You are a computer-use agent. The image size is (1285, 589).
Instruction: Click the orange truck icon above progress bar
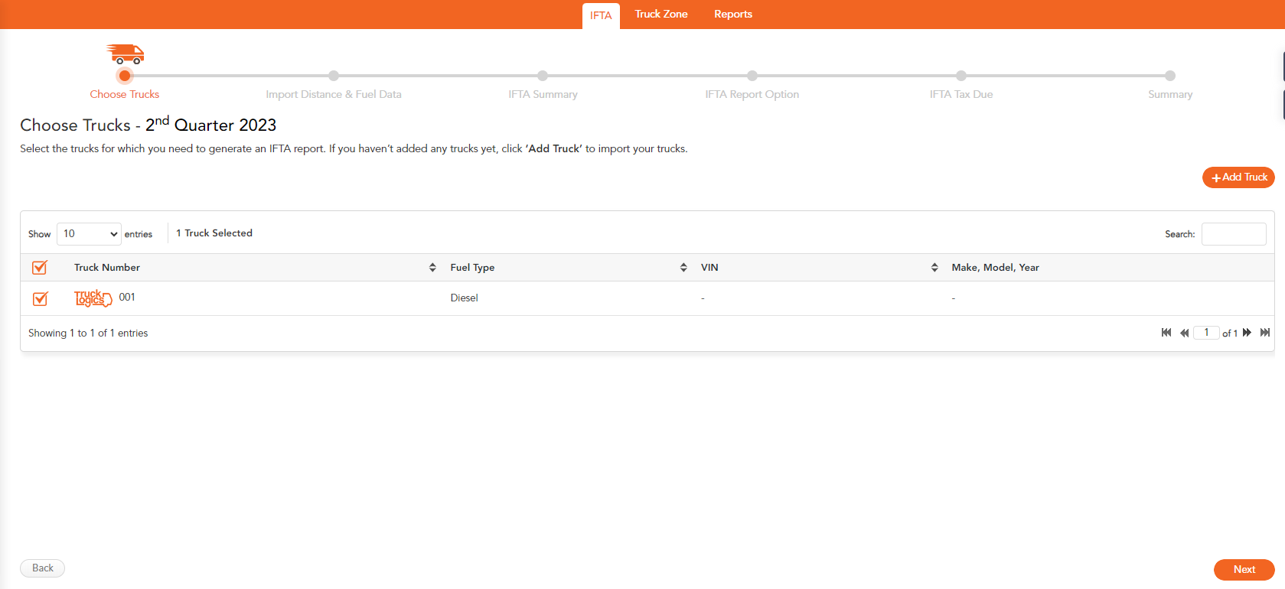point(126,54)
